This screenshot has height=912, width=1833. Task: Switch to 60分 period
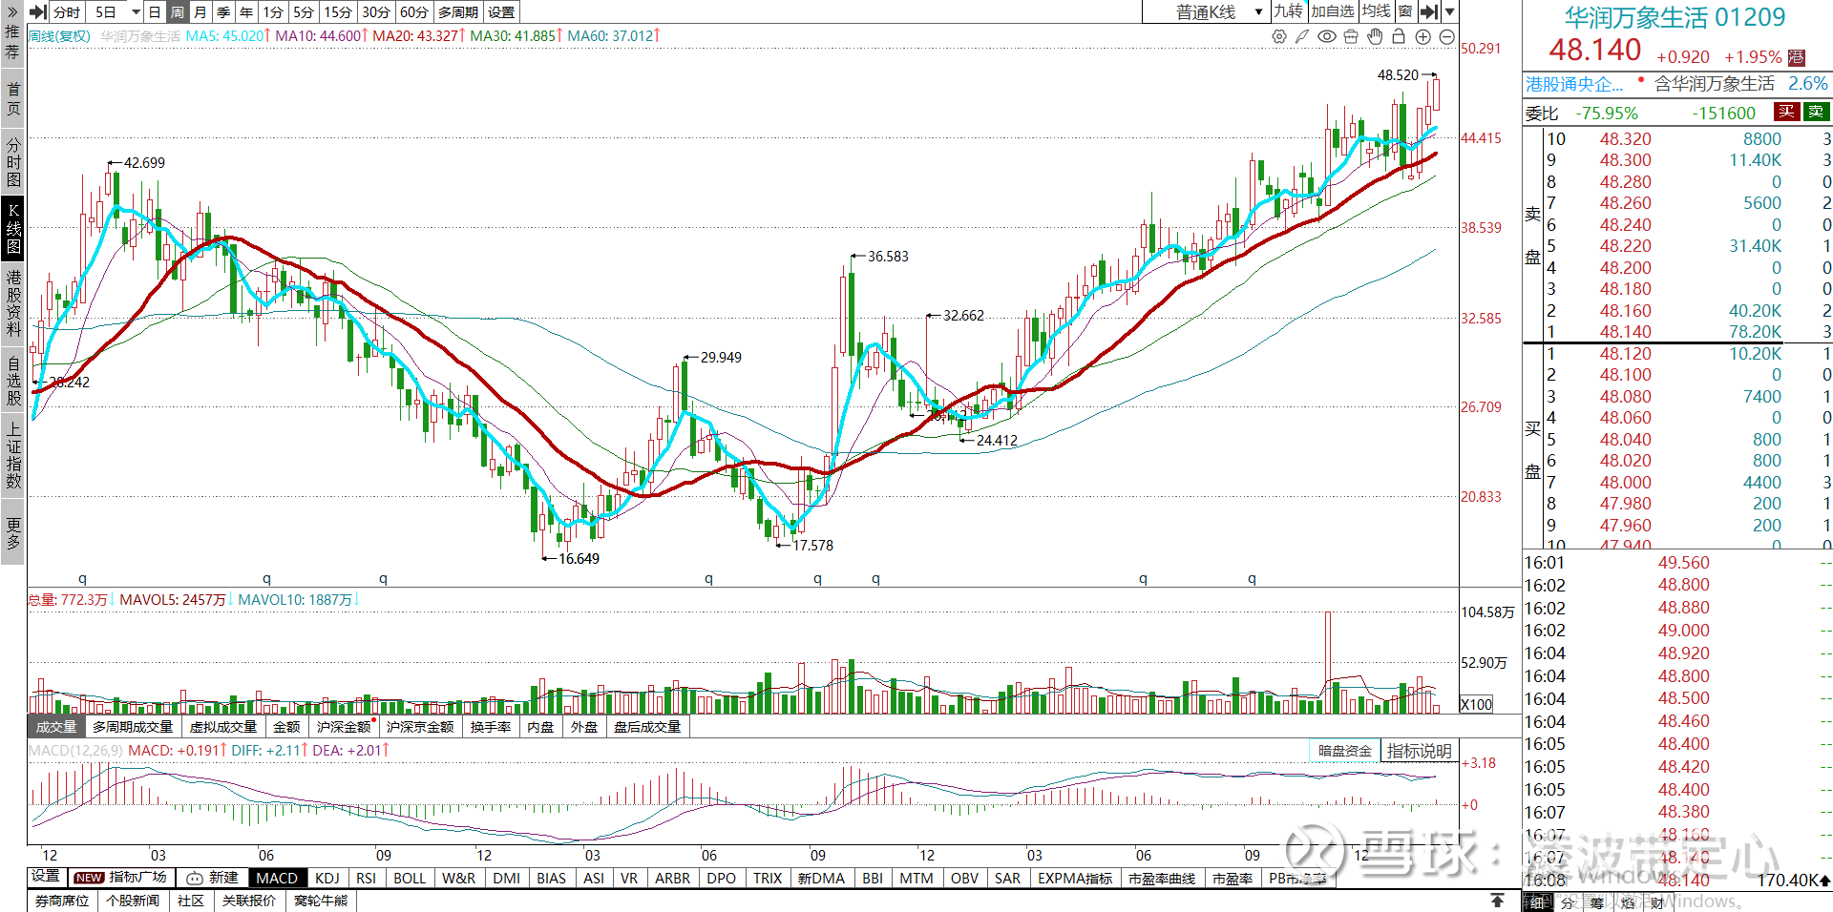point(414,11)
